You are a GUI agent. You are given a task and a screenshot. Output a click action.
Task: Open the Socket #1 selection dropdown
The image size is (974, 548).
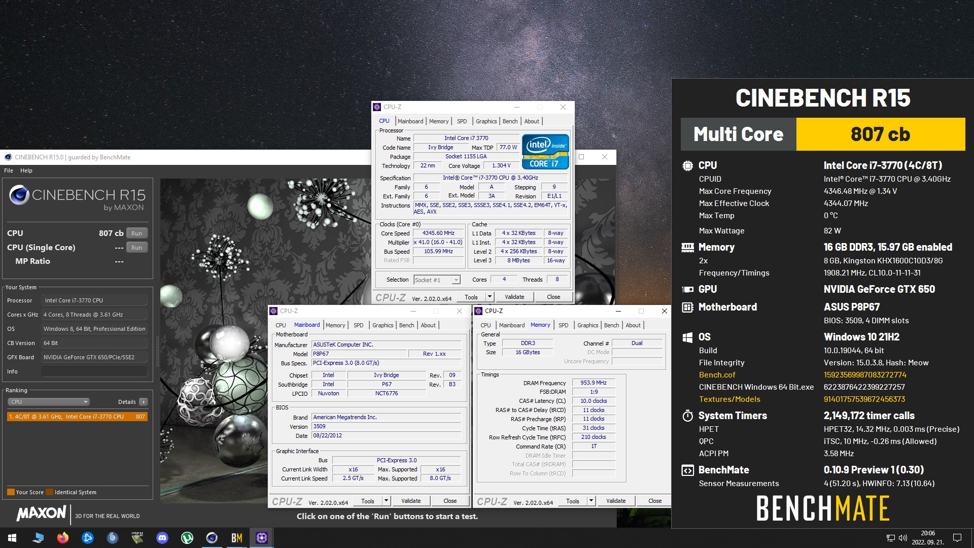pyautogui.click(x=437, y=280)
